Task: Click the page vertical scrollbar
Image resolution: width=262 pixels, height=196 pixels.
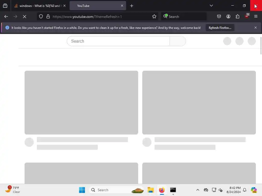Action: [261, 46]
